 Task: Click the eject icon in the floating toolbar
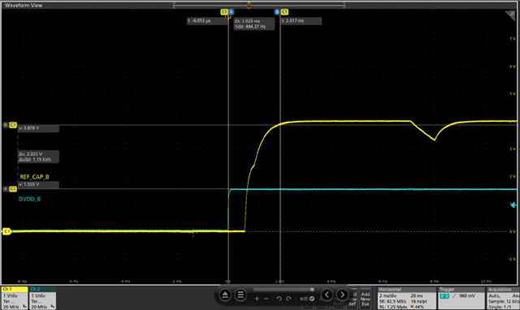tap(225, 295)
